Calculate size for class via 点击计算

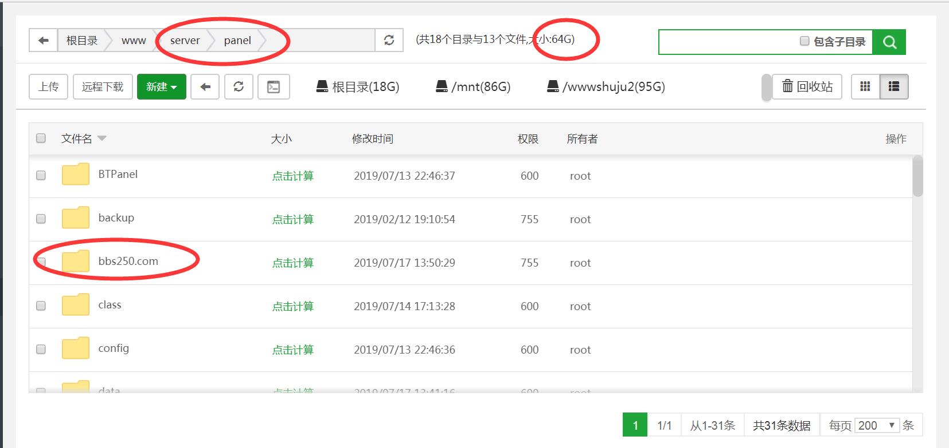pos(293,307)
